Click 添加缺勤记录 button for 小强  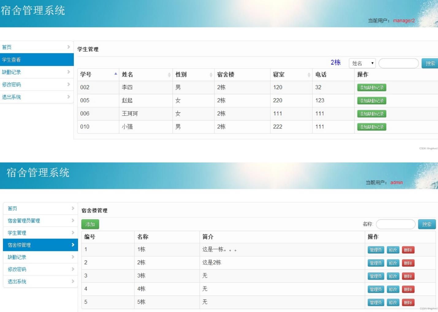point(371,127)
